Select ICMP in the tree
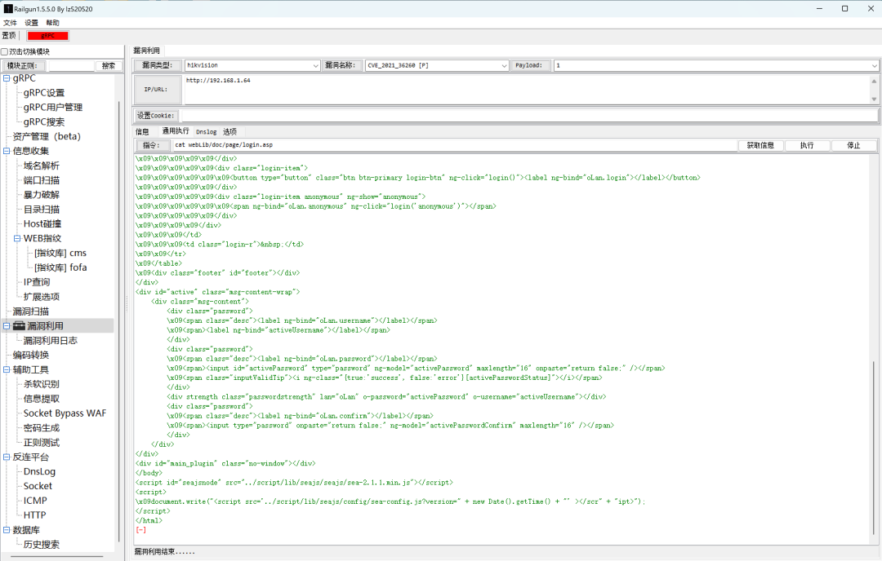The height and width of the screenshot is (561, 882). coord(35,501)
